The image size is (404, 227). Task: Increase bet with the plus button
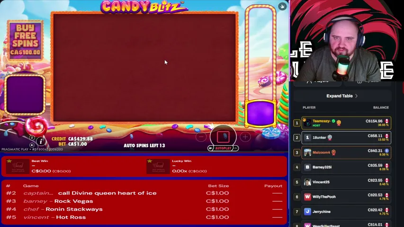pos(245,137)
